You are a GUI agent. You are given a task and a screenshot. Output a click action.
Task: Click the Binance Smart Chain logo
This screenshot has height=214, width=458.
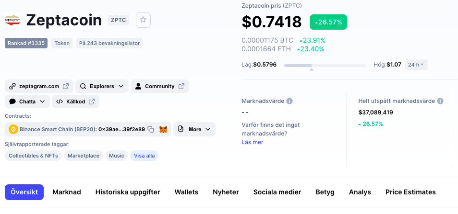click(x=13, y=129)
